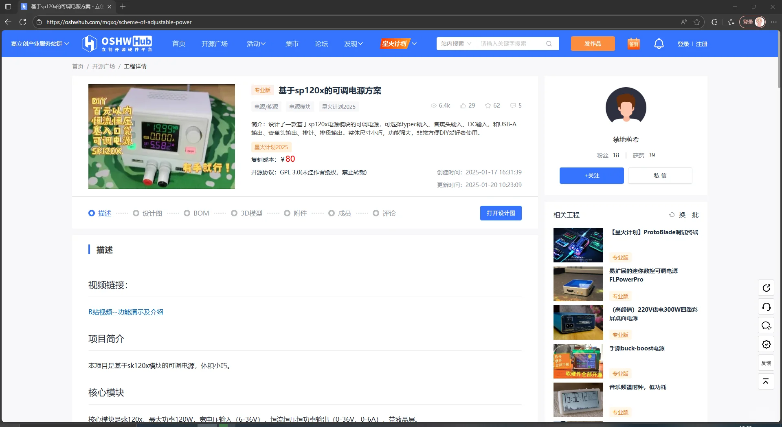Viewport: 782px width, 427px height.
Task: Open the customer service headset icon
Action: (x=766, y=307)
